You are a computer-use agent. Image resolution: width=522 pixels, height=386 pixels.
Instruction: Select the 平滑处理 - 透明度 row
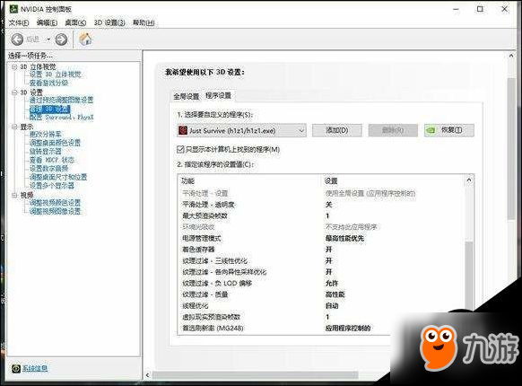(x=321, y=205)
